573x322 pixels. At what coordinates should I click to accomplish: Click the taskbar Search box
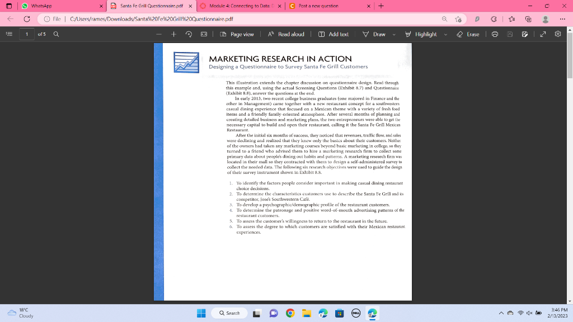coord(229,313)
